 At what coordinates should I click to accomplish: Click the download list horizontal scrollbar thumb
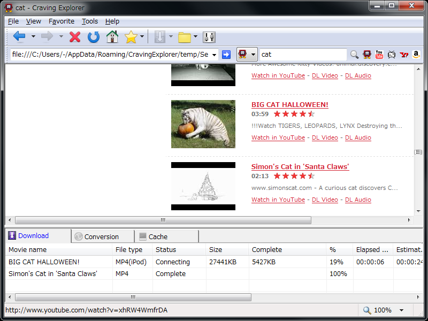click(133, 297)
